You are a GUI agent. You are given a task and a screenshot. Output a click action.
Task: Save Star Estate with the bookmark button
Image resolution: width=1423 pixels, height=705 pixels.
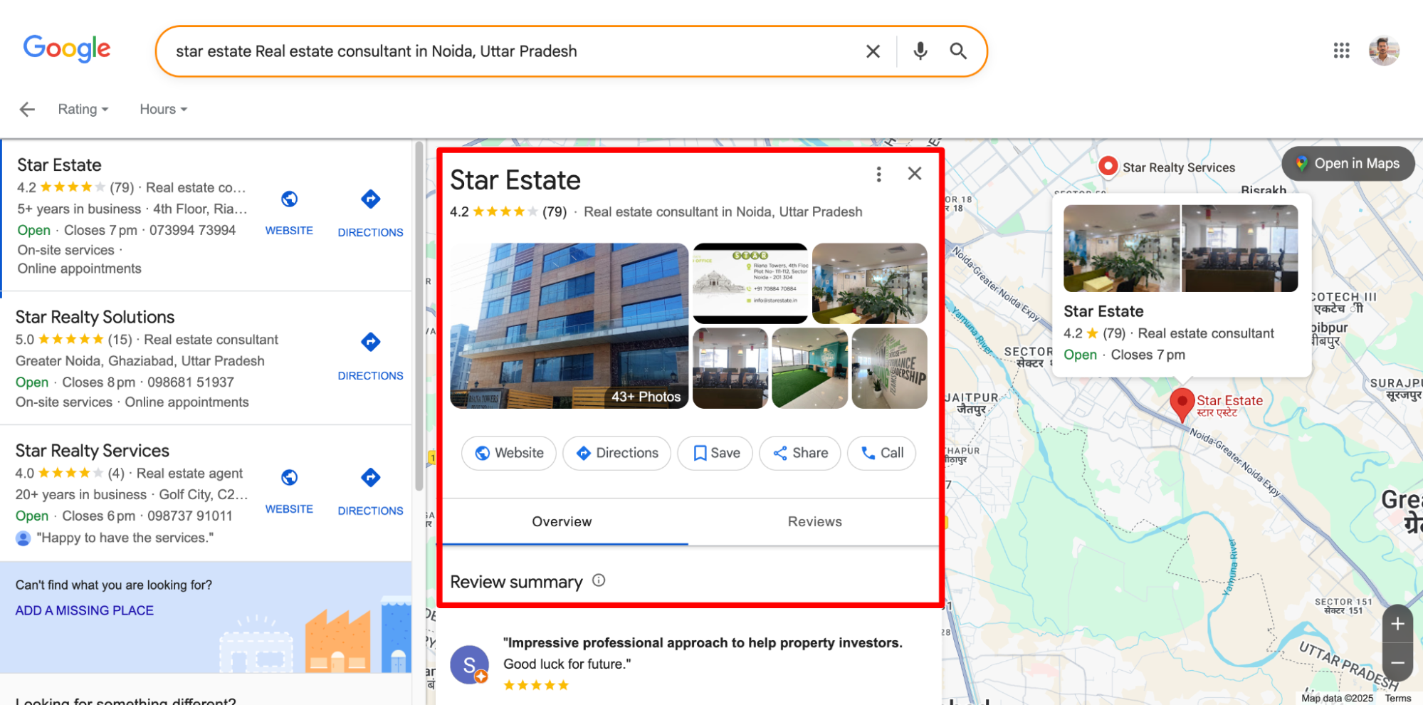[714, 453]
